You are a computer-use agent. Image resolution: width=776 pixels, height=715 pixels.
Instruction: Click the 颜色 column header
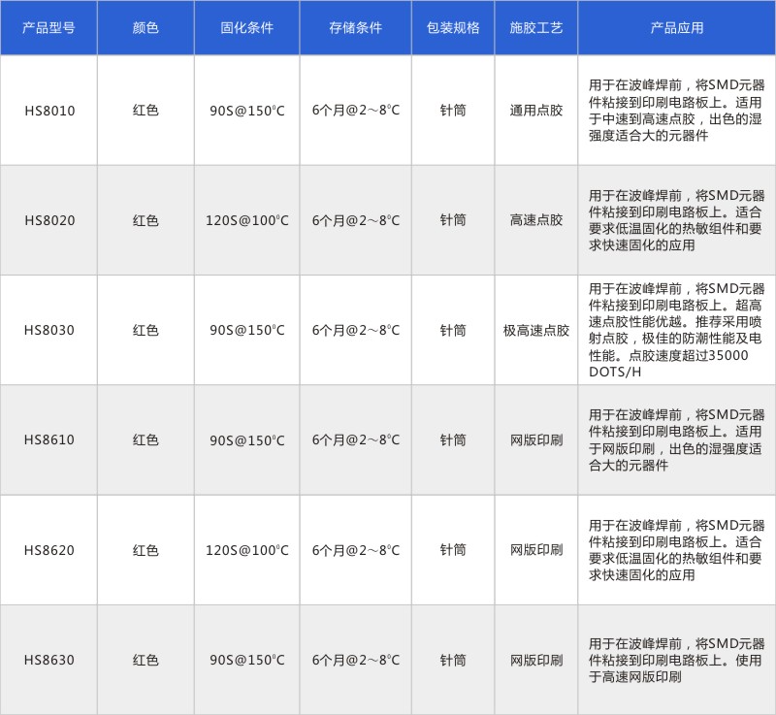point(145,28)
